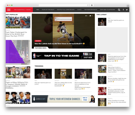Open 'Alex Sarr had the paint' latest link
This screenshot has height=115, width=135.
[116, 21]
